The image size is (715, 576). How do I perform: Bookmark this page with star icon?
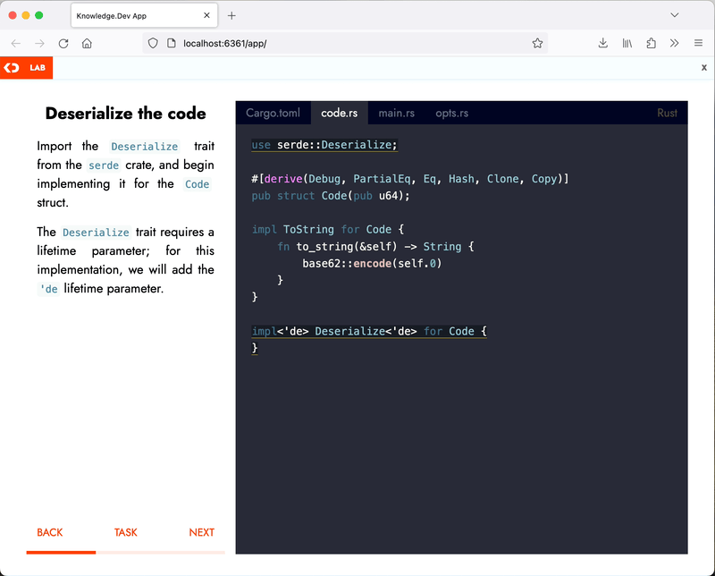pyautogui.click(x=537, y=43)
